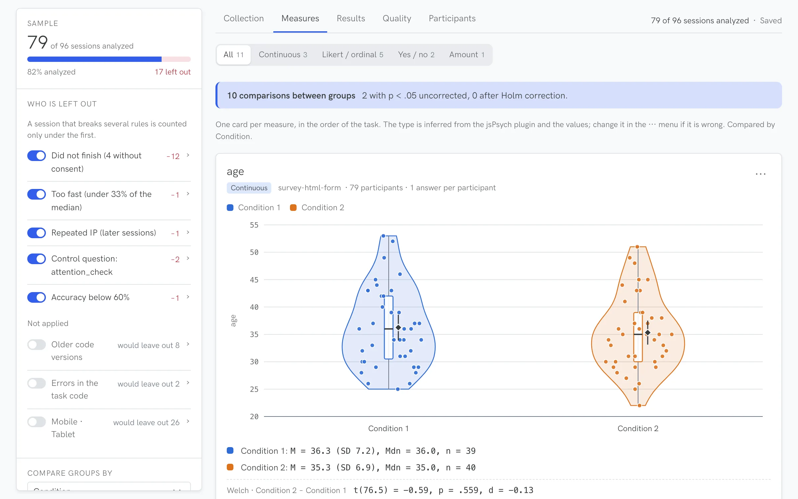
Task: Toggle off the Too fast rule
Action: (x=37, y=194)
